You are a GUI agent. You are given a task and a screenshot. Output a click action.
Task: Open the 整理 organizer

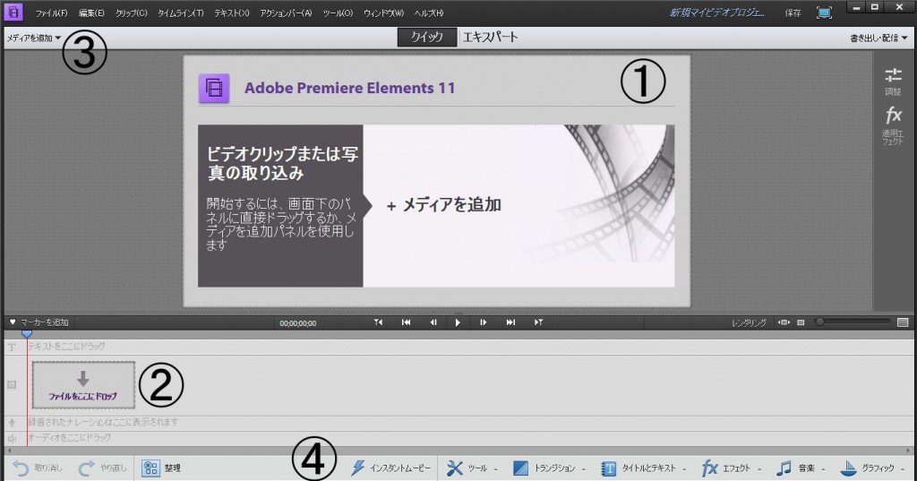tap(161, 468)
